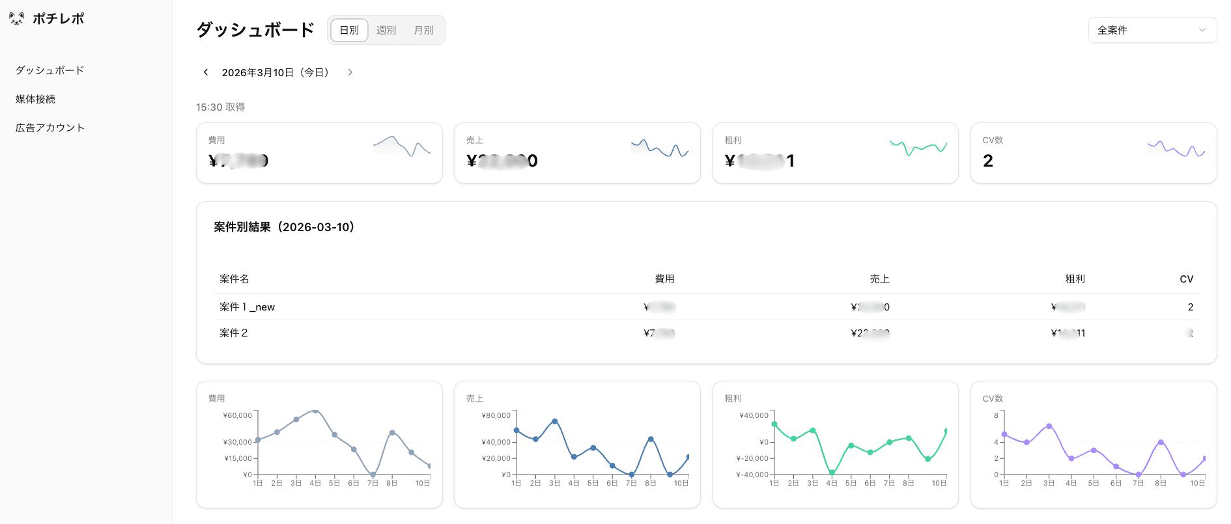Click the 粗利 green sparkline in summary card
This screenshot has height=524, width=1231.
tap(918, 148)
